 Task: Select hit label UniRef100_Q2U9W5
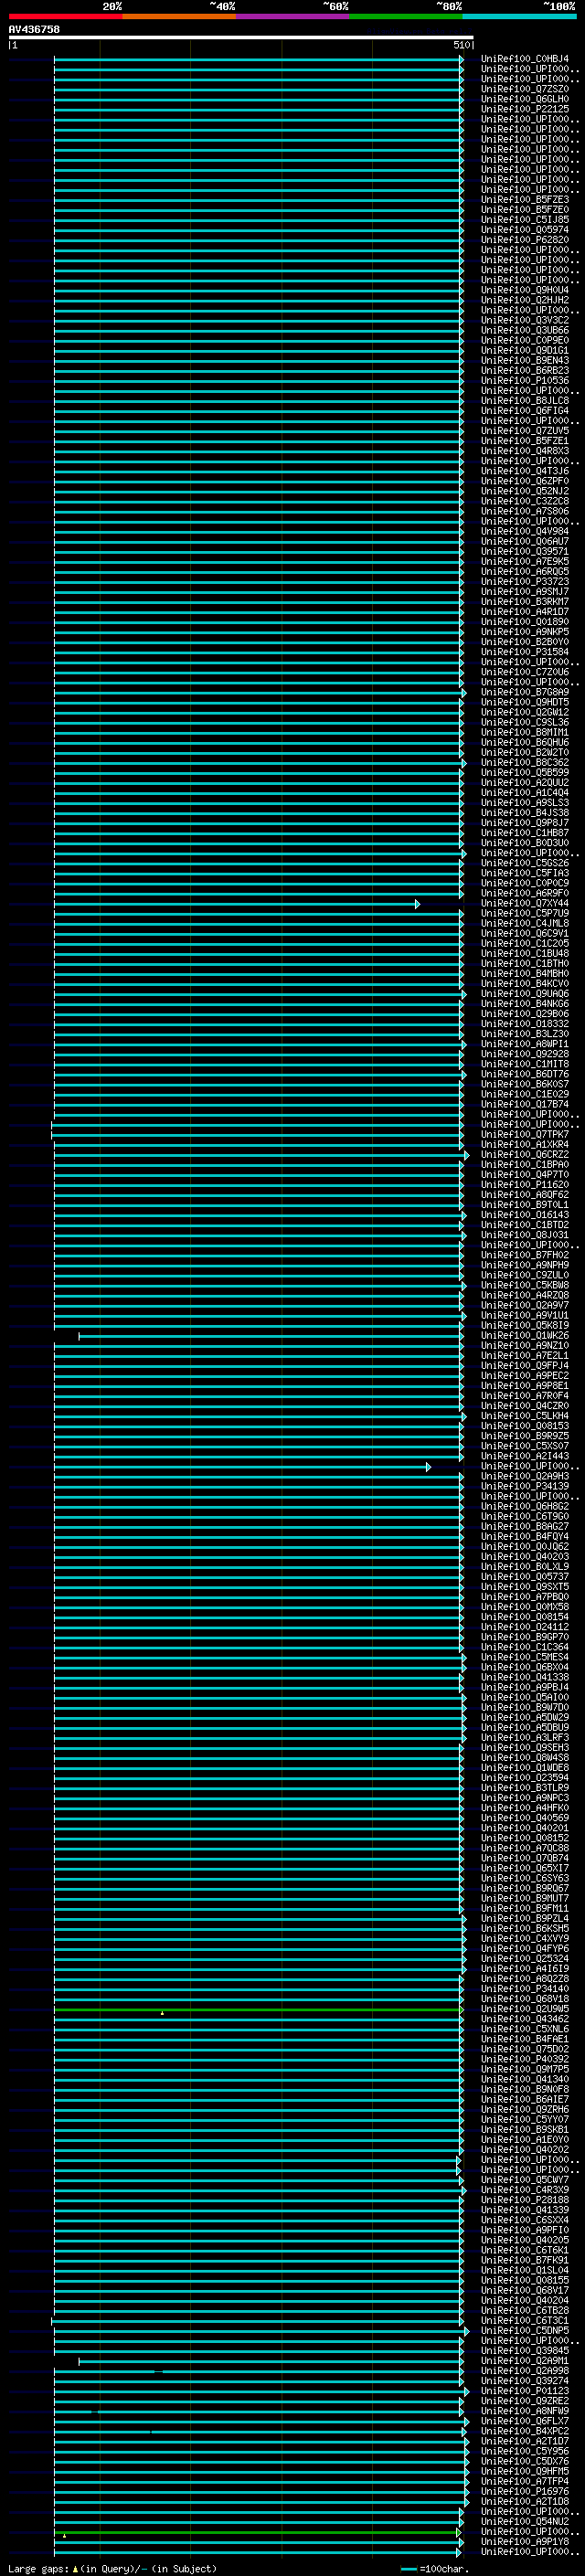tap(524, 2009)
